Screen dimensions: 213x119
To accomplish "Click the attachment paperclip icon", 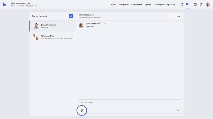I will click(82, 110).
